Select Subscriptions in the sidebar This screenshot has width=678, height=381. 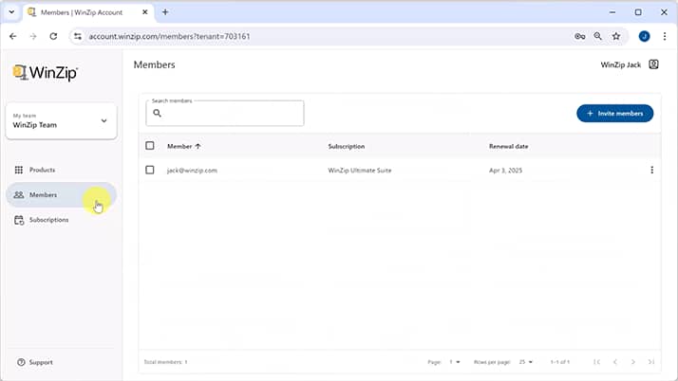pos(48,220)
